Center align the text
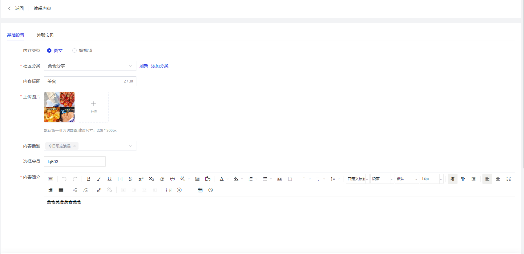This screenshot has width=524, height=254. (x=498, y=179)
